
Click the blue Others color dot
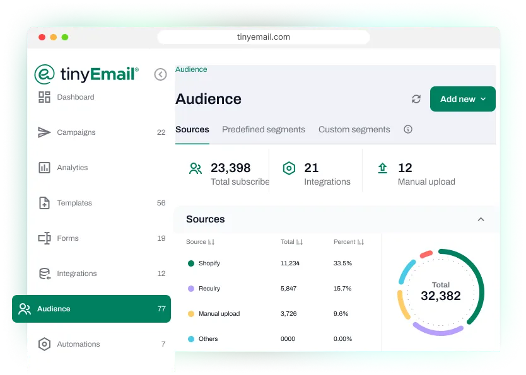pos(191,339)
